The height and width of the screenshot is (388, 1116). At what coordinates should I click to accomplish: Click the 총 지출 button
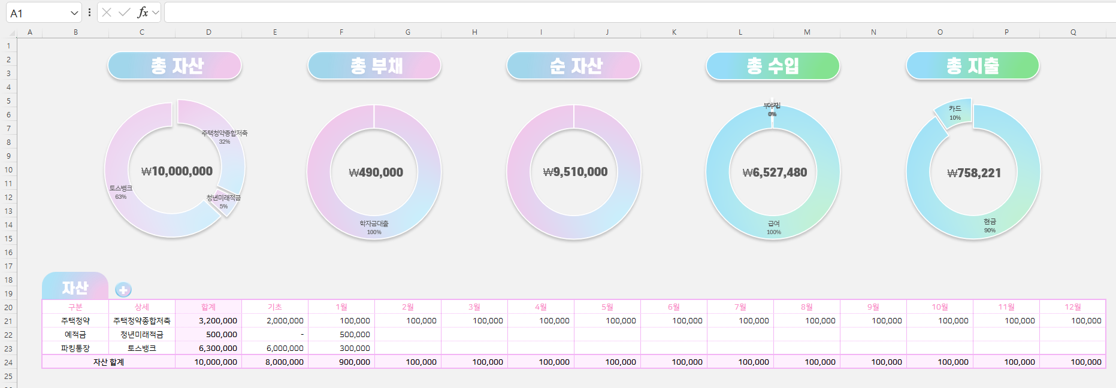[x=972, y=66]
